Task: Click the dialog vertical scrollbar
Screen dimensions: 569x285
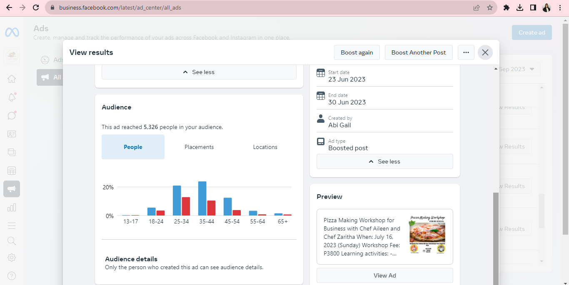Action: coord(496,238)
